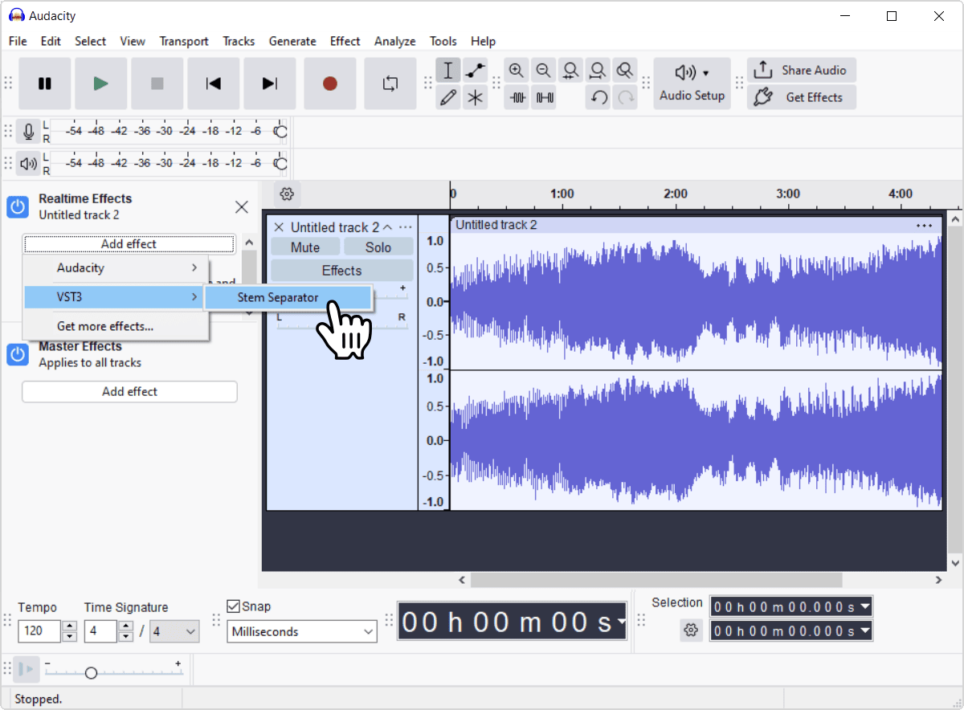964x710 pixels.
Task: Open time signature denominator dropdown
Action: coord(175,631)
